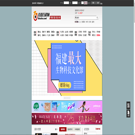This screenshot has height=135, width=135.
Task: Open the SUPER FITTER 5+2 advertisement banner
Action: (x=67, y=106)
